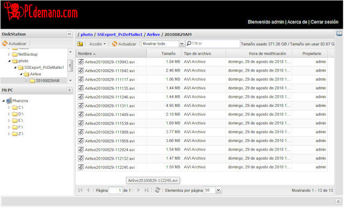344x208 pixels.
Task: Click the last page navigation icon
Action: [146, 190]
